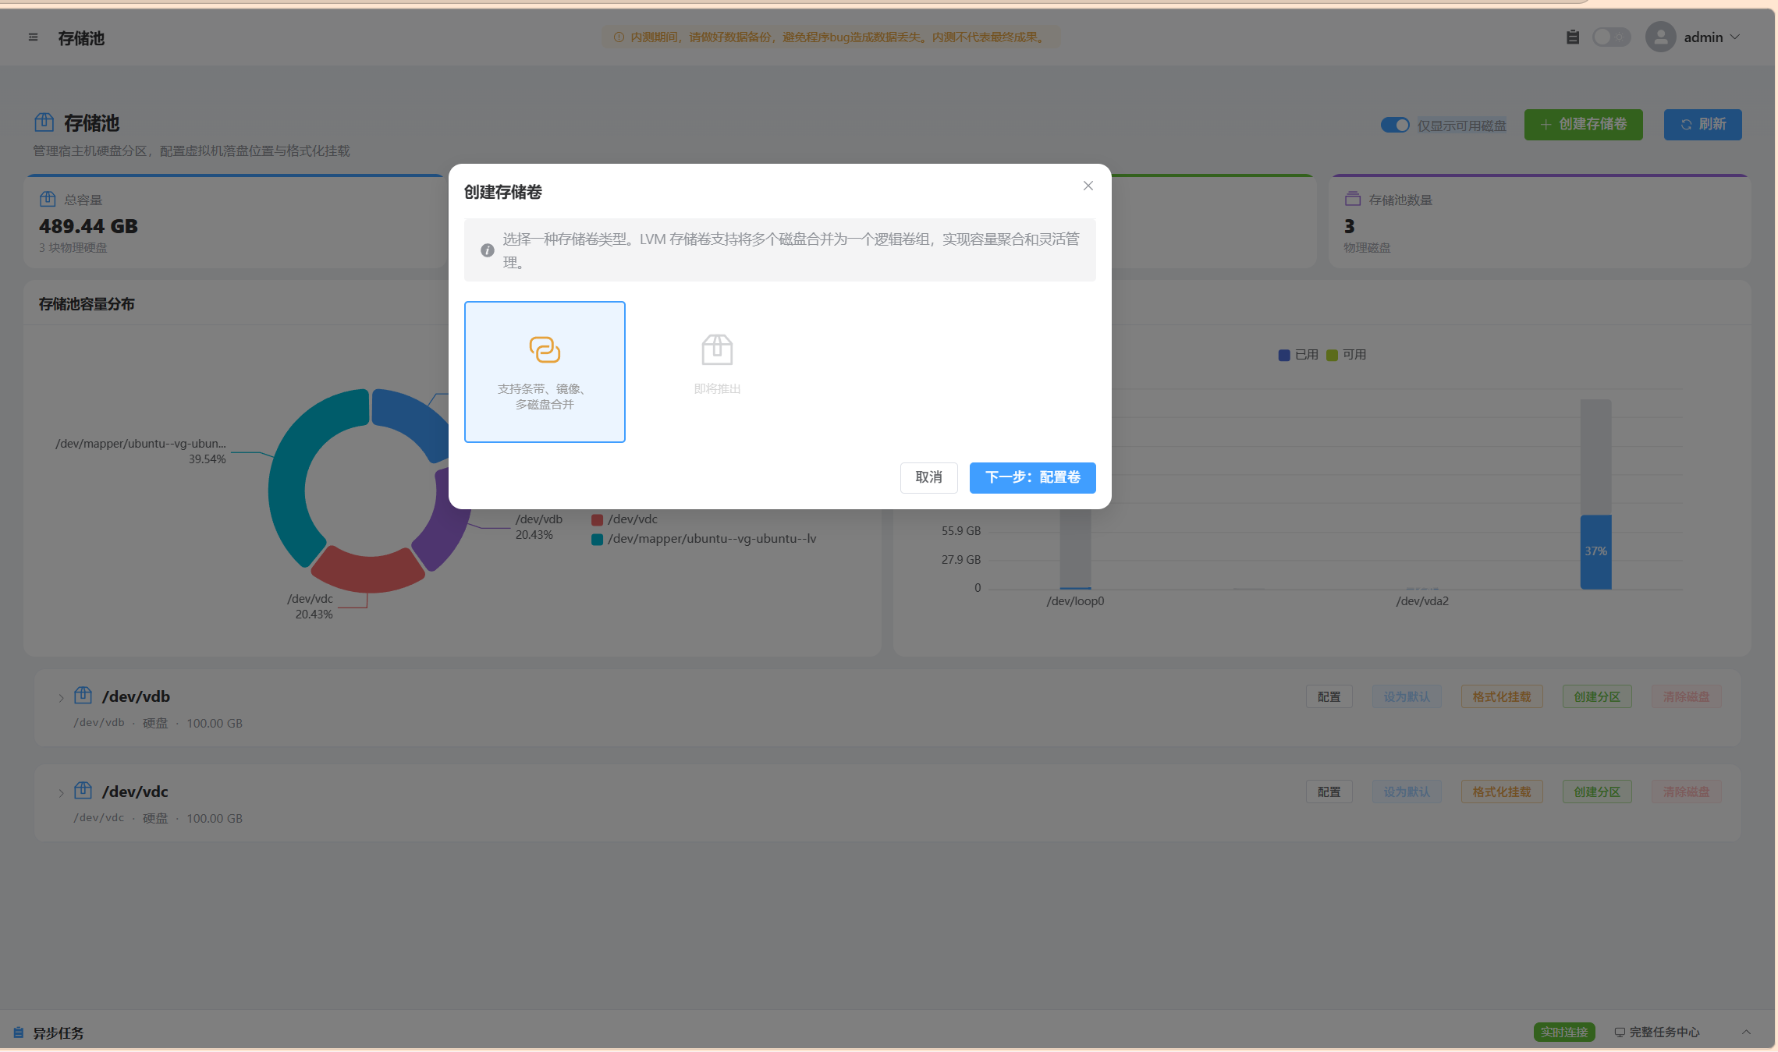Click the info icon in the dialog notice
The height and width of the screenshot is (1052, 1778).
[488, 250]
